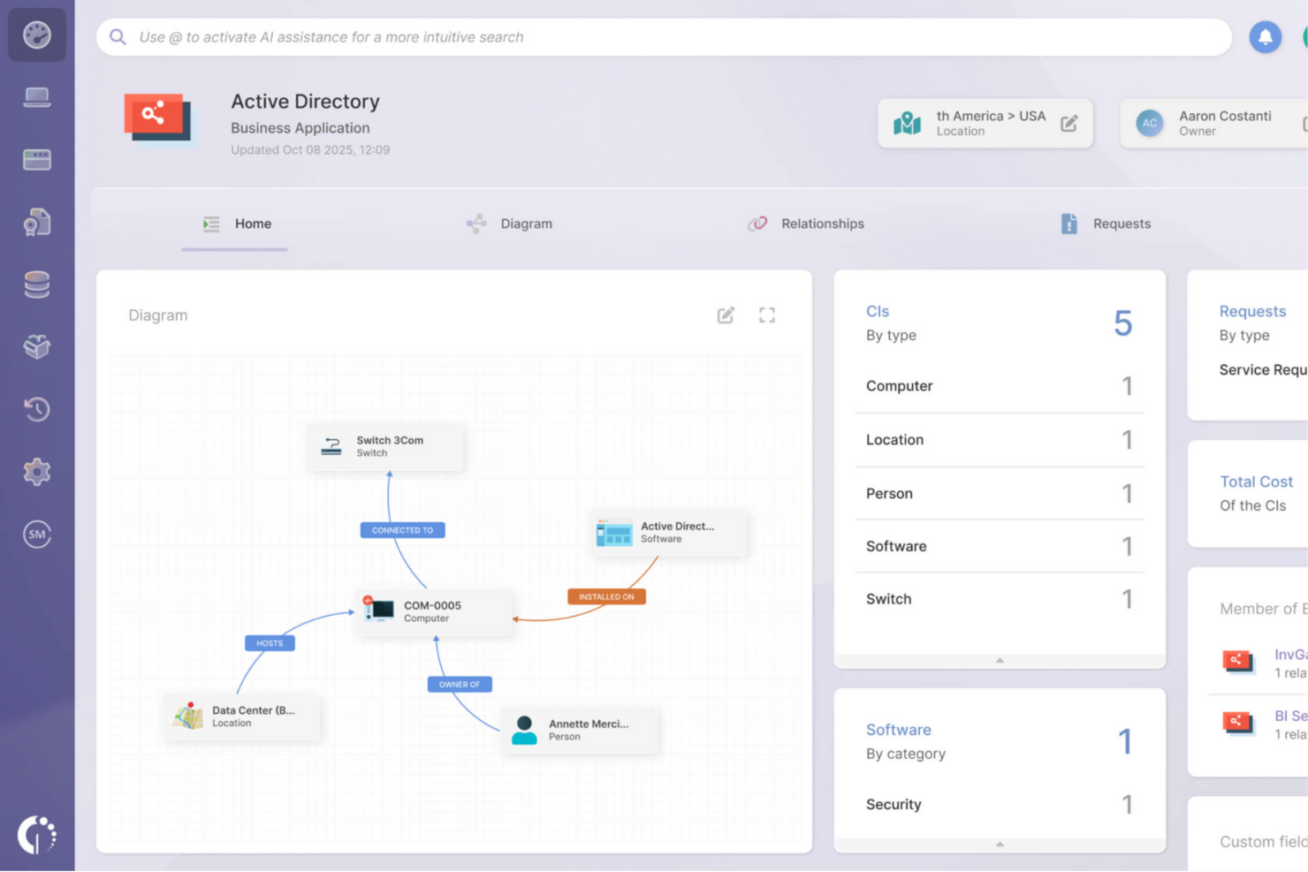Open the SM circle icon in sidebar
Viewport: 1308px width, 872px height.
[x=37, y=535]
